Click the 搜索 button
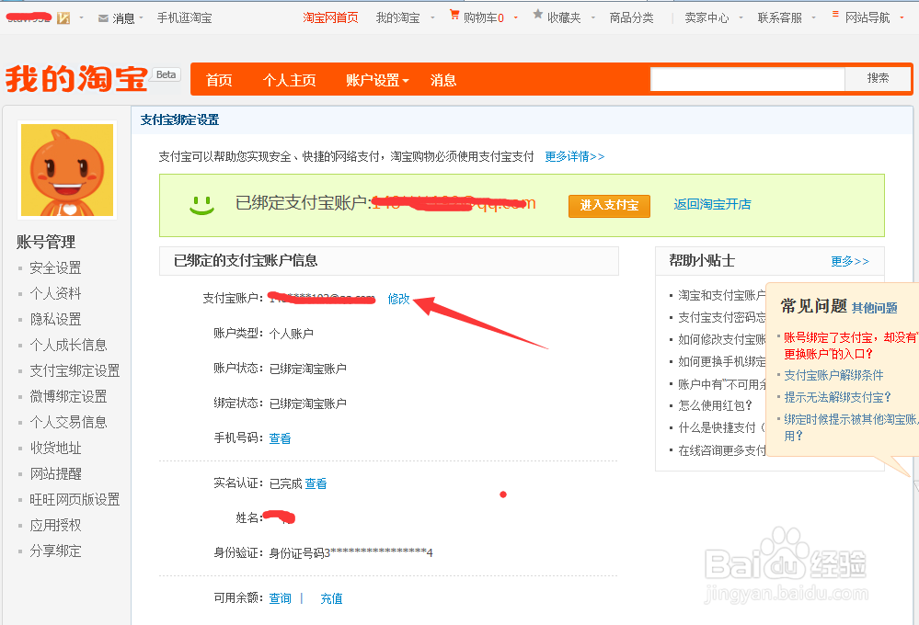Screen dimensions: 919x625 pos(878,78)
